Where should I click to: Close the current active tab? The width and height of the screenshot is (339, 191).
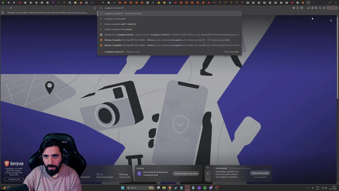click(309, 3)
